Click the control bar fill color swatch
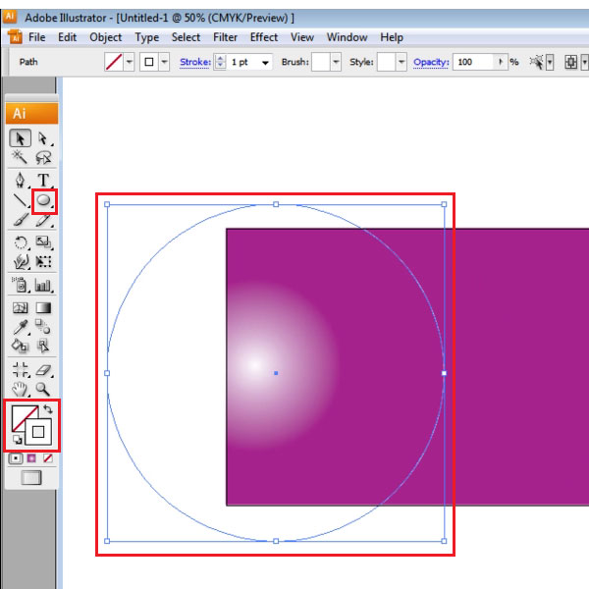 tap(114, 62)
